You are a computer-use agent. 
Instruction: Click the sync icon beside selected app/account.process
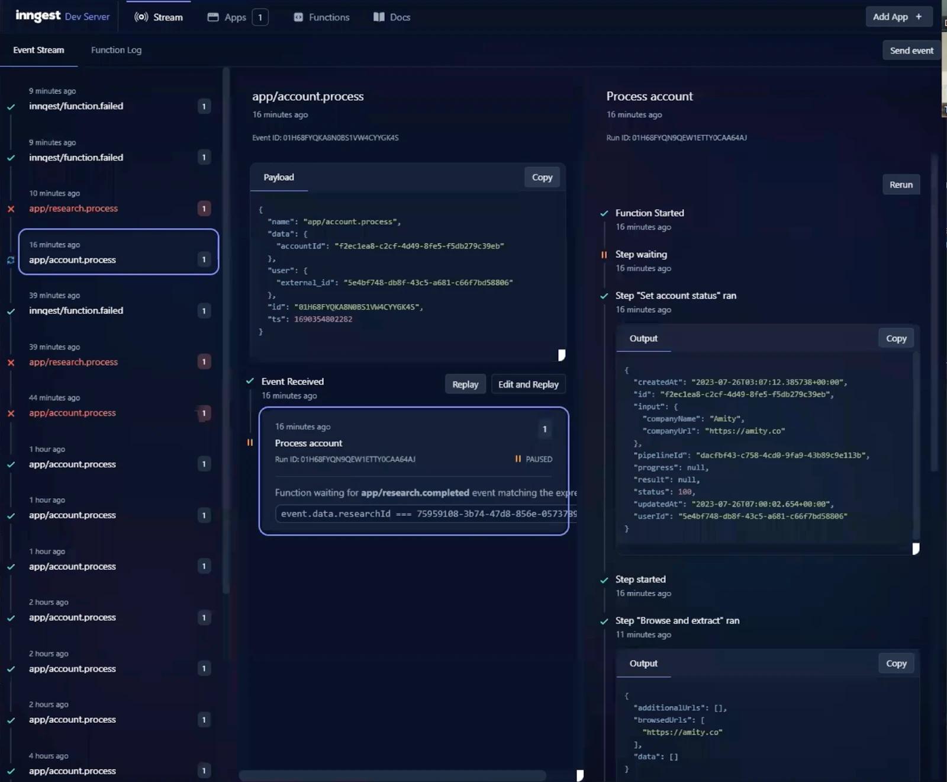tap(11, 260)
